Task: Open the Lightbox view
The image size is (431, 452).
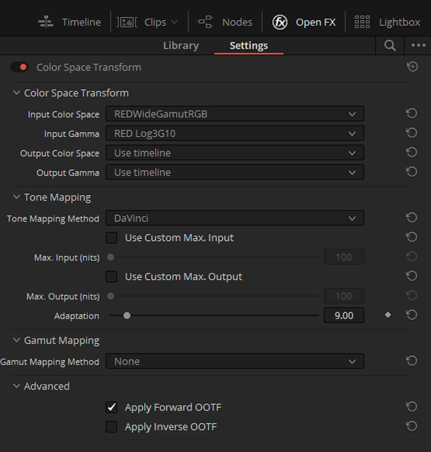Action: [x=387, y=22]
